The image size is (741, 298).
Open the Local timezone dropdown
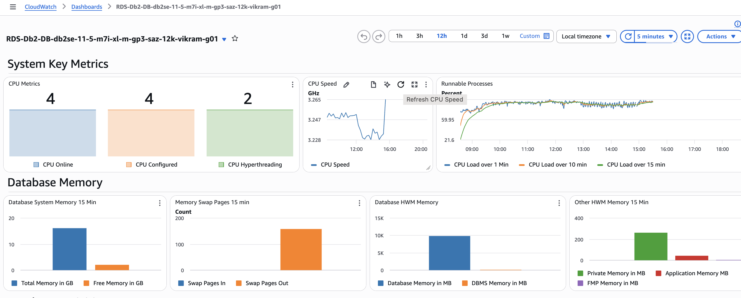pyautogui.click(x=586, y=37)
